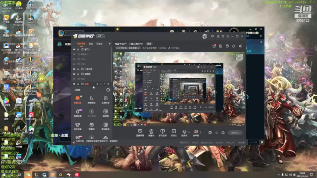Image resolution: width=317 pixels, height=178 pixels.
Task: Open the profile avatar in the companion title bar
Action: point(204,36)
